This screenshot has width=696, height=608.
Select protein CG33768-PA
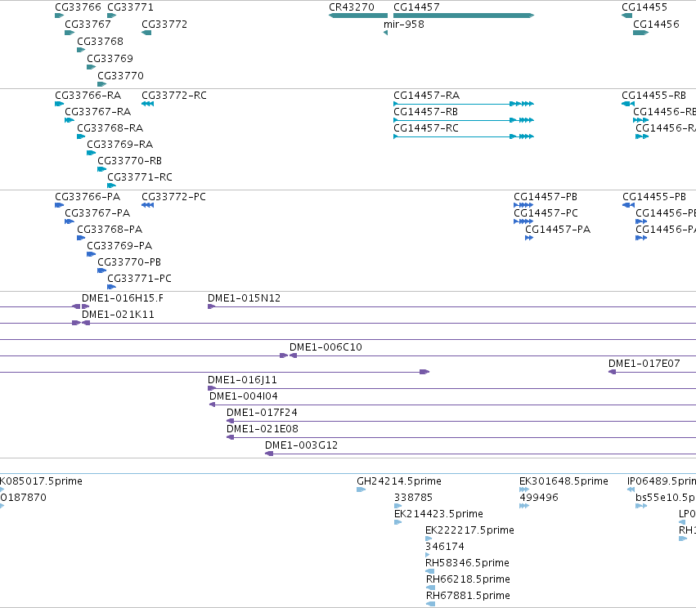coord(110,230)
